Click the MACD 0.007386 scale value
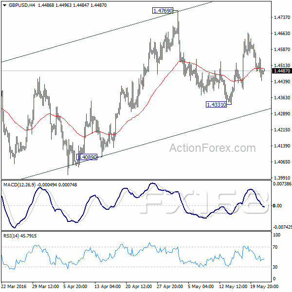Viewport: 292px width, 292px height. [282, 184]
